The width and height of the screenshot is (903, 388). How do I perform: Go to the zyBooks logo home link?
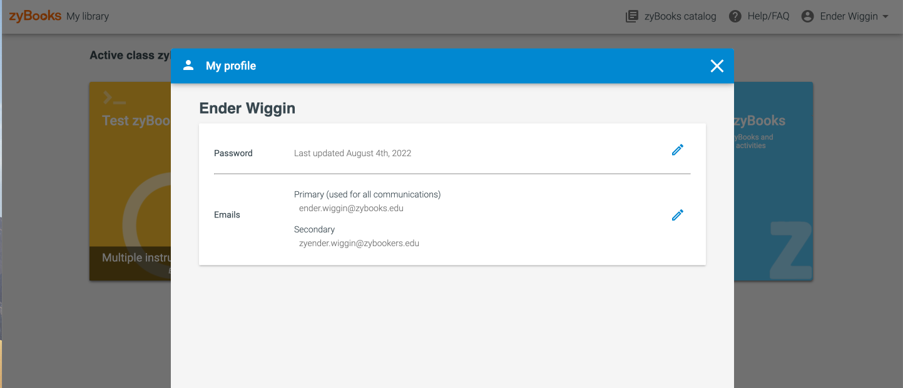click(x=35, y=16)
